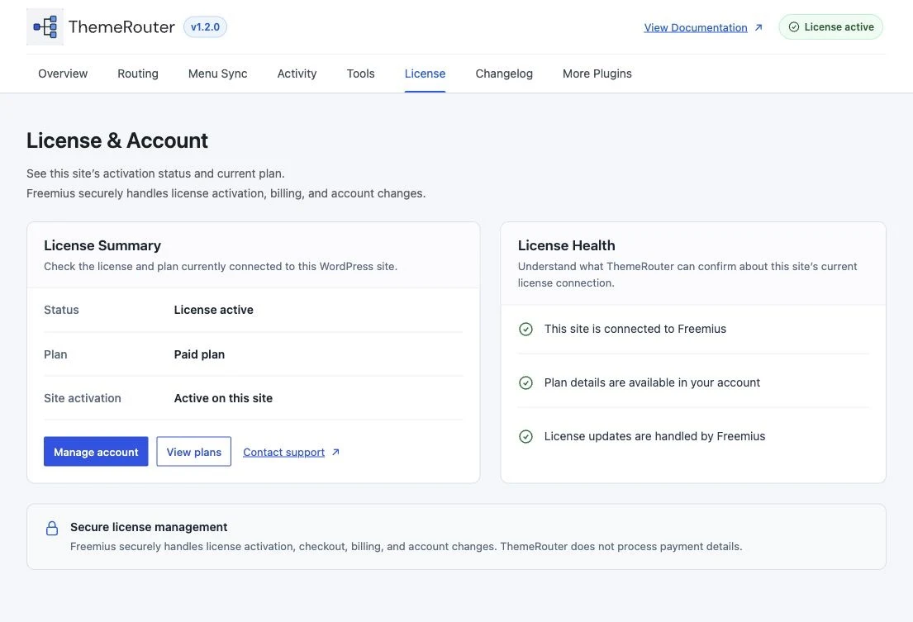
Task: Click the 'Site activation' row label
Action: point(83,398)
